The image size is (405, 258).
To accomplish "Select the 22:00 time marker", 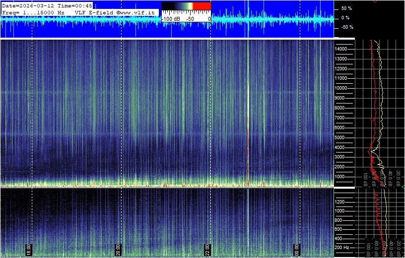I will (207, 249).
